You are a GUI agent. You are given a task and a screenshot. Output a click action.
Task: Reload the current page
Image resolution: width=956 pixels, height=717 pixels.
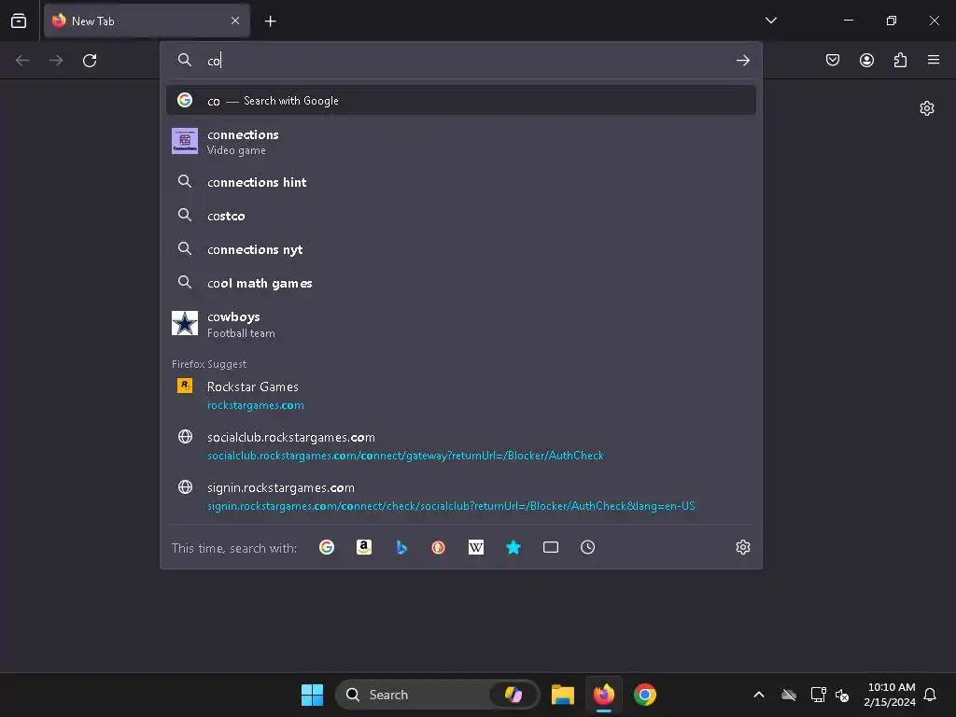(90, 61)
